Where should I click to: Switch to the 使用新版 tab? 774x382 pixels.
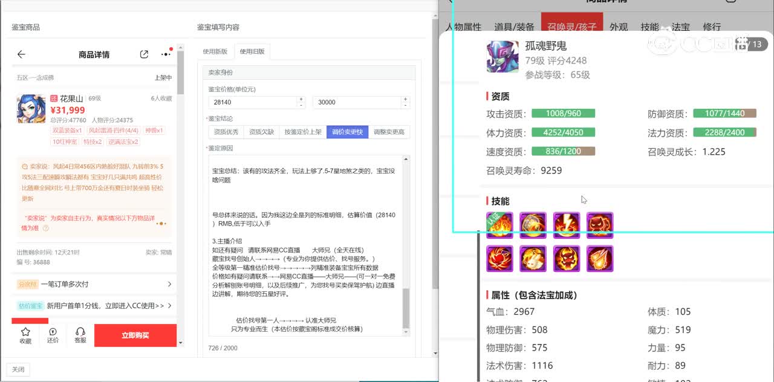tap(215, 51)
